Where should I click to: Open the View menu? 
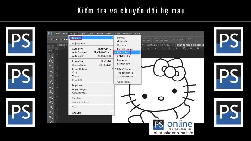coord(117,34)
